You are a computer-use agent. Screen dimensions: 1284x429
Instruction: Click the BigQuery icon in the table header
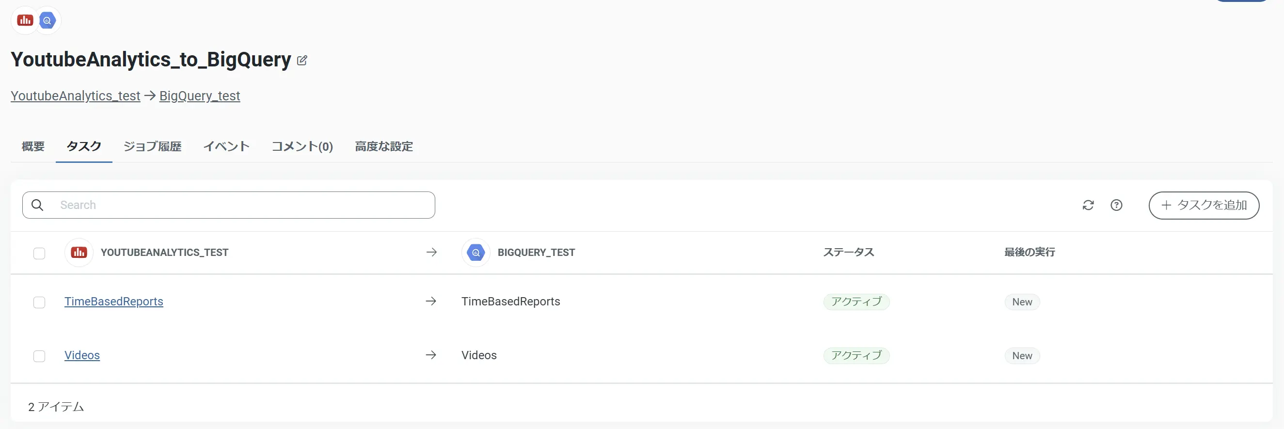tap(476, 253)
